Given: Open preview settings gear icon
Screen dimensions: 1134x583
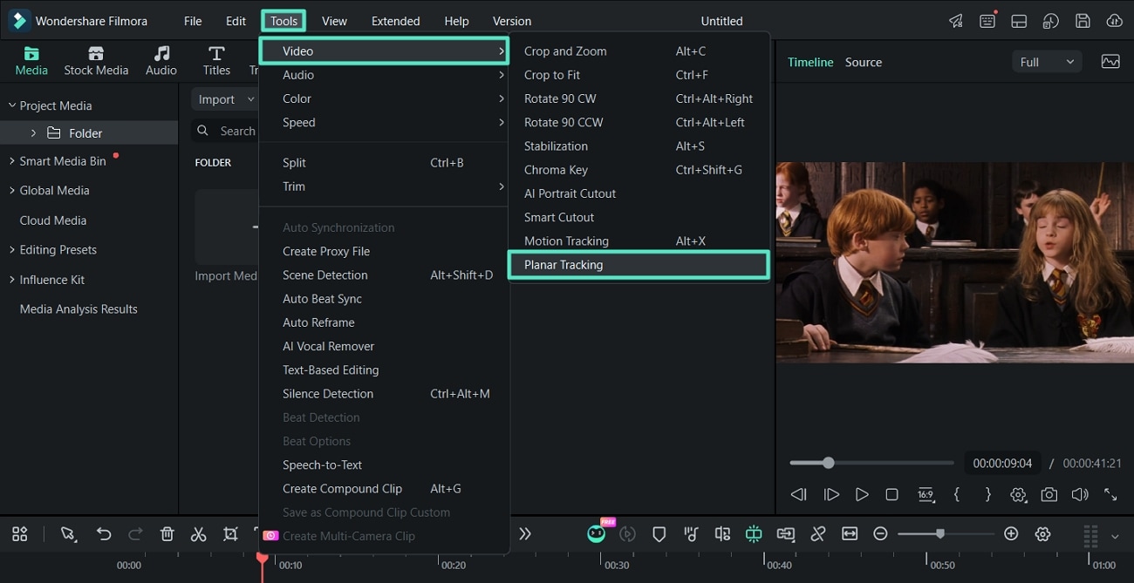Looking at the screenshot, I should pyautogui.click(x=1018, y=494).
